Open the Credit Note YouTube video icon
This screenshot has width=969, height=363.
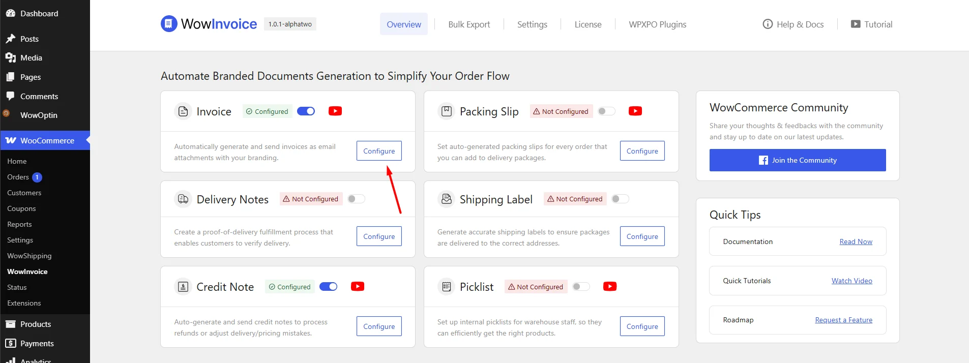[x=358, y=286]
